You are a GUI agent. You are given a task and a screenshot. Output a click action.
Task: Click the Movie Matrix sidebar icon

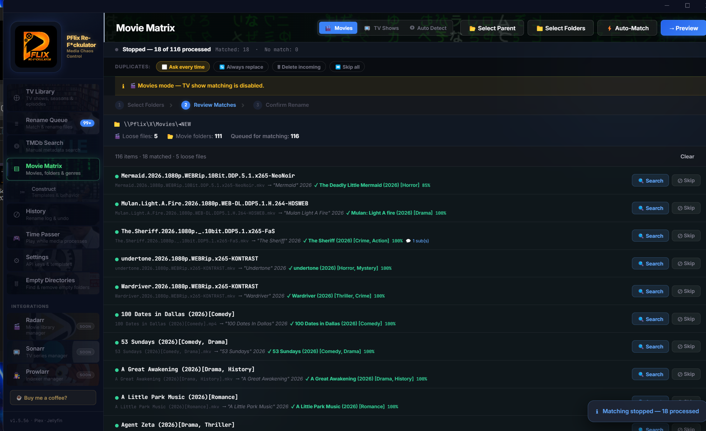click(17, 169)
